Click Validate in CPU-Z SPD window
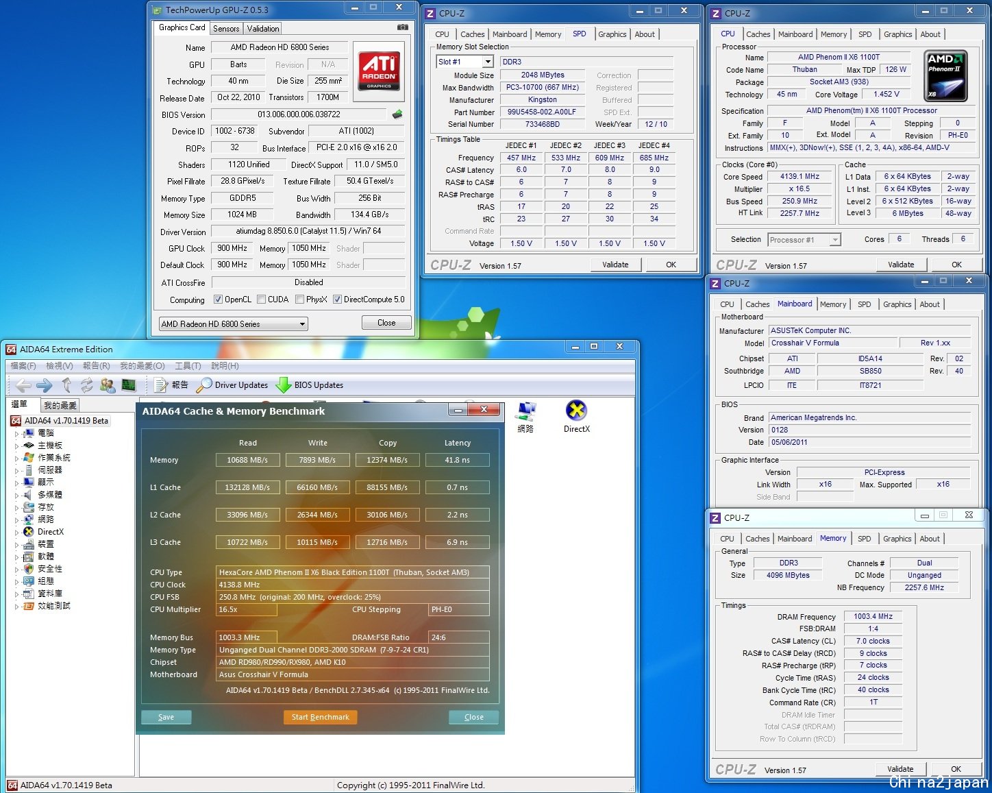This screenshot has height=793, width=992. (x=615, y=265)
